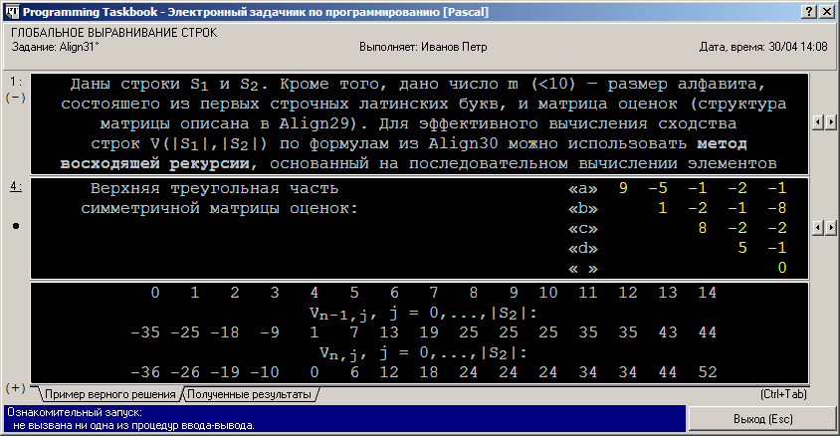Viewport: 840px width, 436px height.
Task: Click the blue status message bar
Action: click(345, 419)
